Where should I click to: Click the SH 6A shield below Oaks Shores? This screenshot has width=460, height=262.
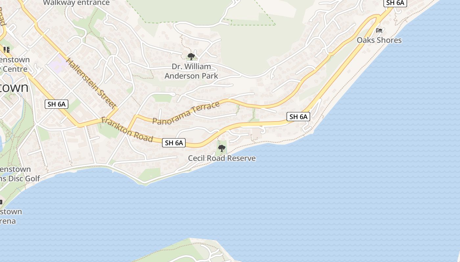(x=298, y=116)
